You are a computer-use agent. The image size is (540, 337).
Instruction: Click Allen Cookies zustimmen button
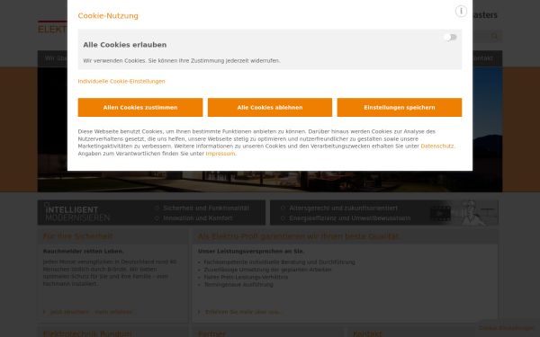pos(140,107)
